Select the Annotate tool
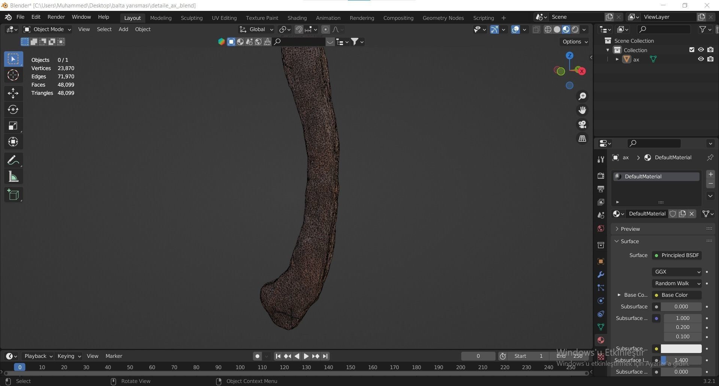This screenshot has width=719, height=386. point(13,160)
